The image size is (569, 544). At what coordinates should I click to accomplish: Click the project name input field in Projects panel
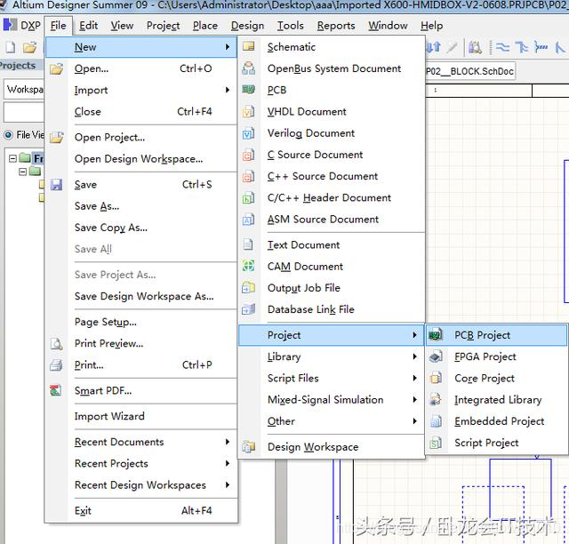pyautogui.click(x=24, y=112)
